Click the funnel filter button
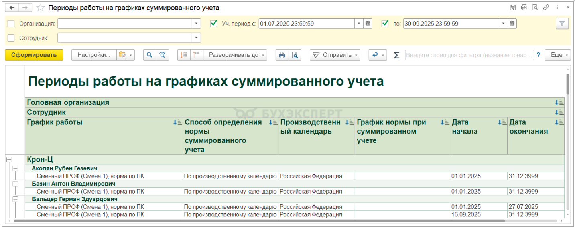This screenshot has height=228, width=575. click(x=562, y=24)
